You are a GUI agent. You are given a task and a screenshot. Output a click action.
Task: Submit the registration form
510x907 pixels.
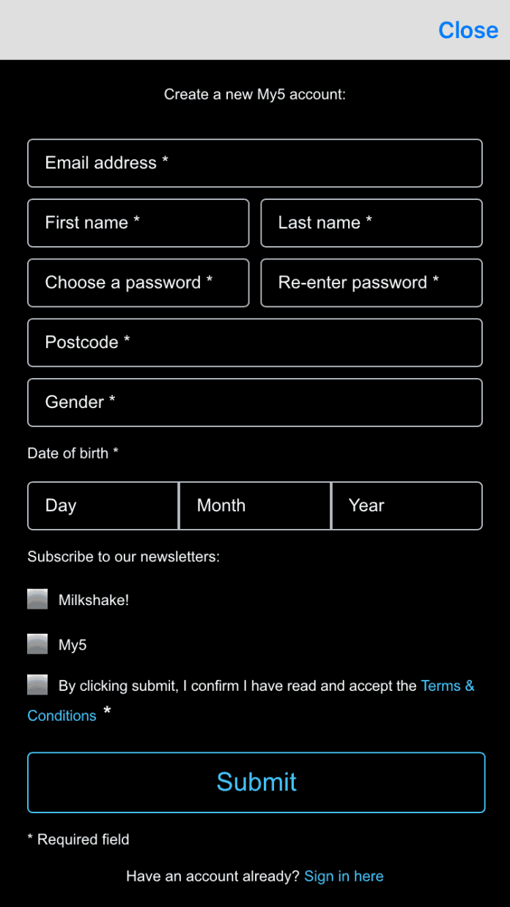click(256, 782)
